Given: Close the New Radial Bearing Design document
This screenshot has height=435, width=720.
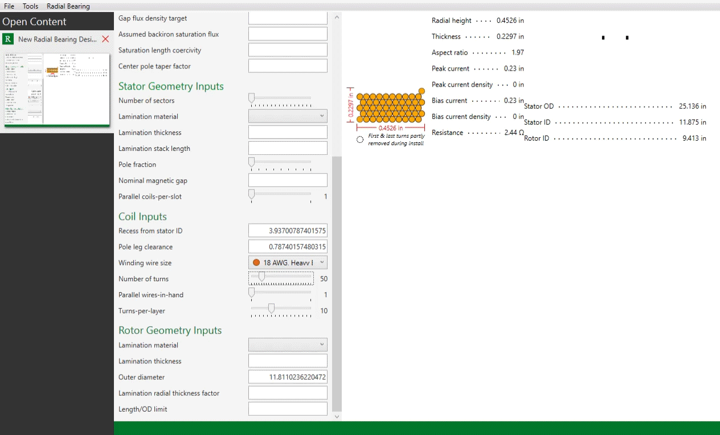Looking at the screenshot, I should pyautogui.click(x=105, y=39).
